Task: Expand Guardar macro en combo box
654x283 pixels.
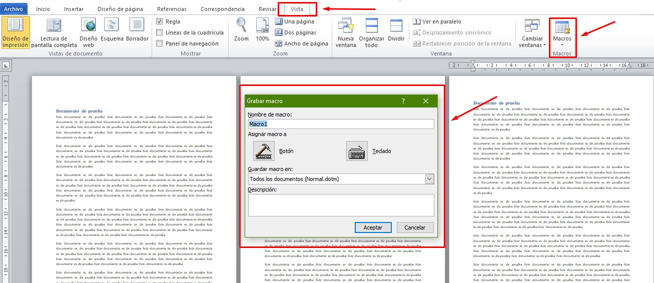Action: 429,179
